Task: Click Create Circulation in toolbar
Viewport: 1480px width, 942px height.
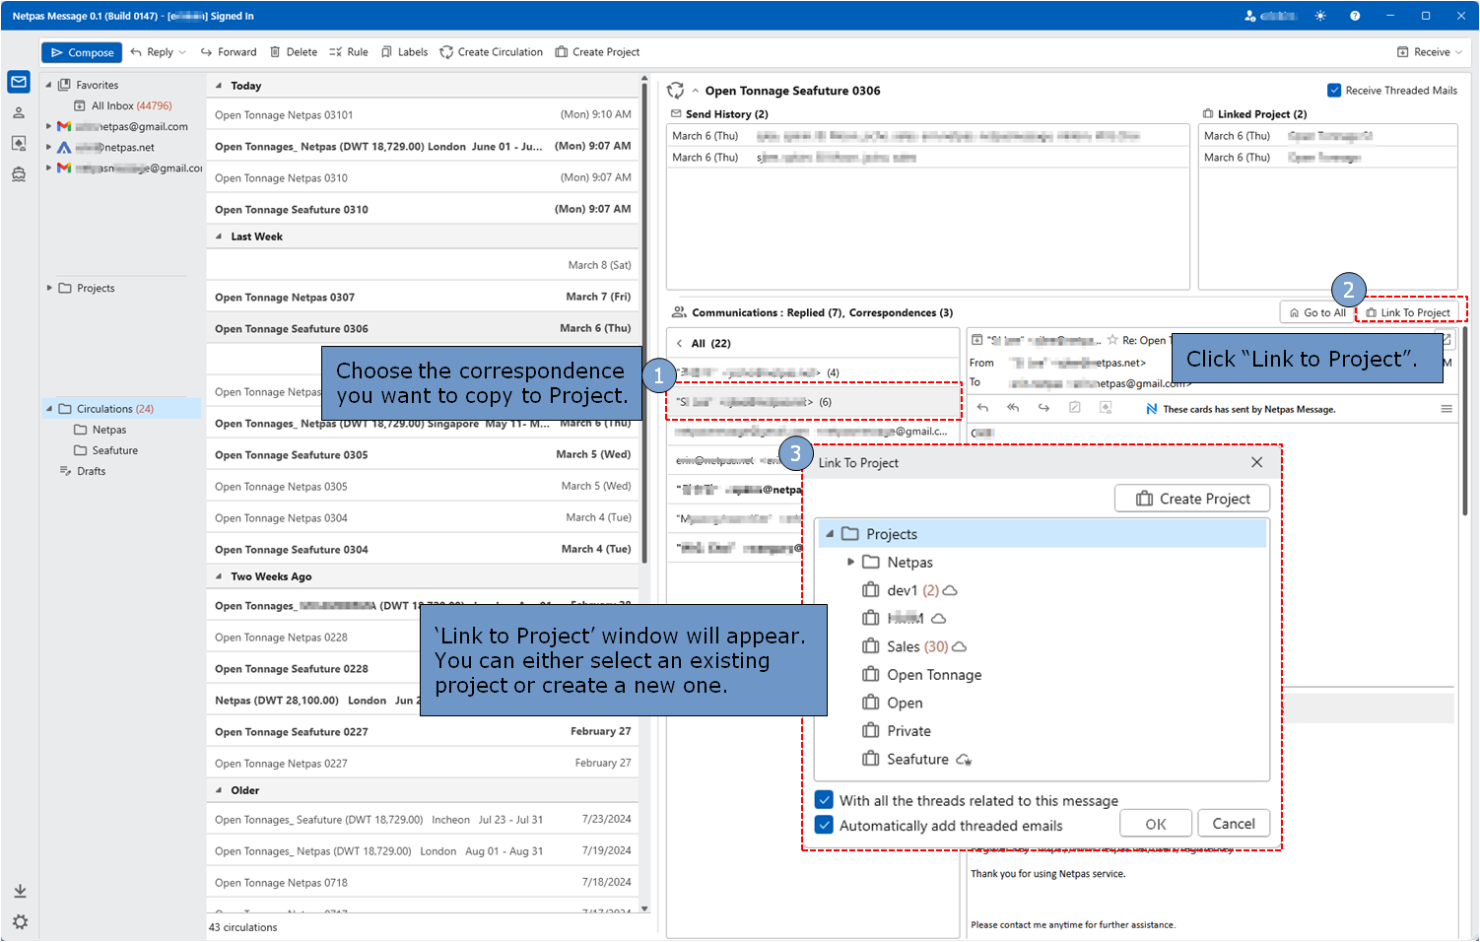Action: click(491, 52)
